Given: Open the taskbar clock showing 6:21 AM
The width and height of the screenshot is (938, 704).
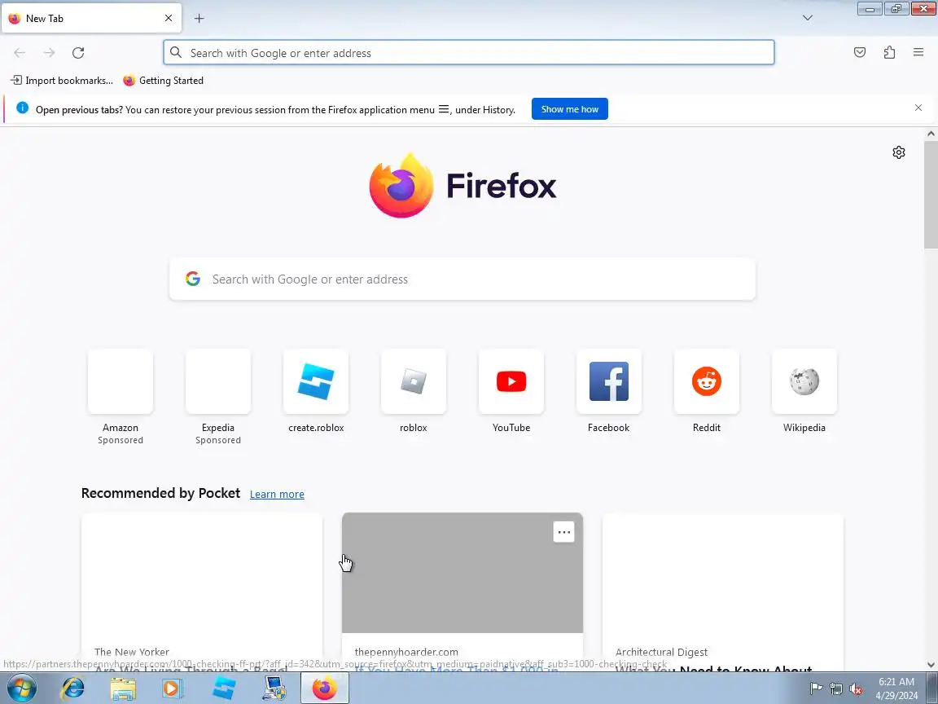Looking at the screenshot, I should [x=896, y=689].
